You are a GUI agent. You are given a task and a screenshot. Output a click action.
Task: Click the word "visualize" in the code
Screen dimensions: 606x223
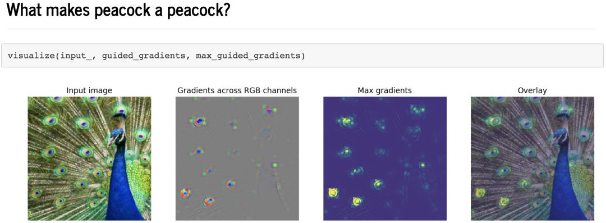(x=31, y=56)
